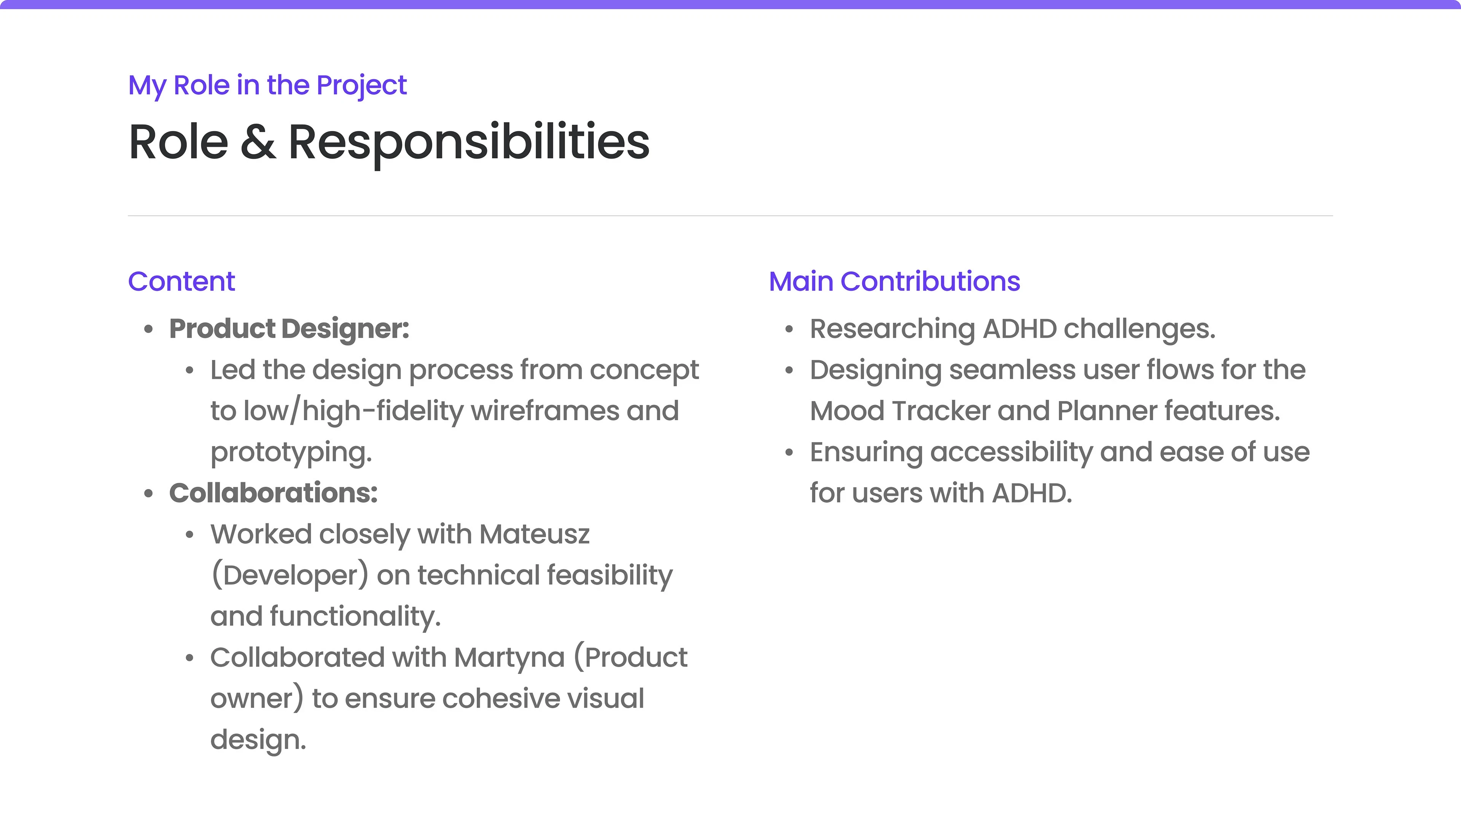Click the horizontal divider line under the title

(730, 215)
